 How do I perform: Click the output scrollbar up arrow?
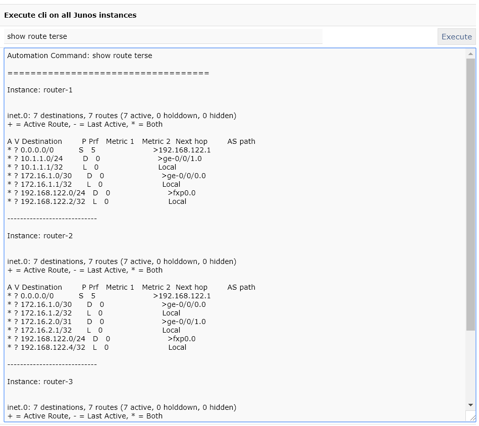[470, 54]
